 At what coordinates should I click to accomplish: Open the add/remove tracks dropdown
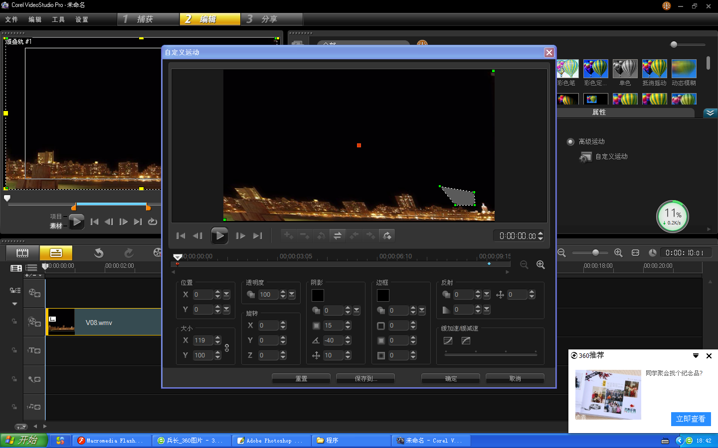coord(33,275)
